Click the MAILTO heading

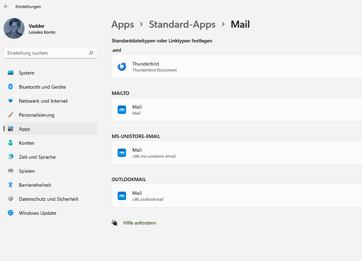pyautogui.click(x=120, y=93)
